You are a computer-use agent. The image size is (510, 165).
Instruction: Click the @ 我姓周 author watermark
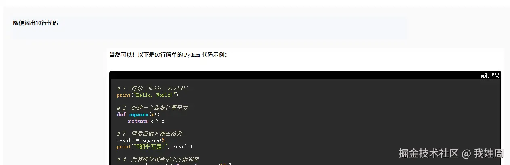(483, 153)
